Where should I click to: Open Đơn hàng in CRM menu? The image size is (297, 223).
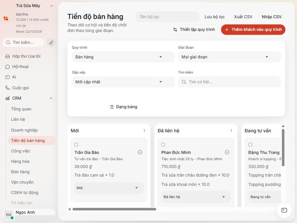click(x=20, y=172)
